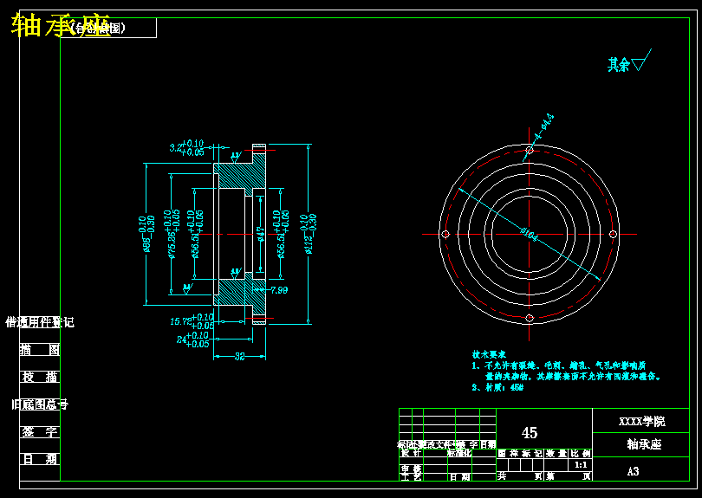
Task: Select the bottom bolt hole in circular view
Action: click(530, 318)
